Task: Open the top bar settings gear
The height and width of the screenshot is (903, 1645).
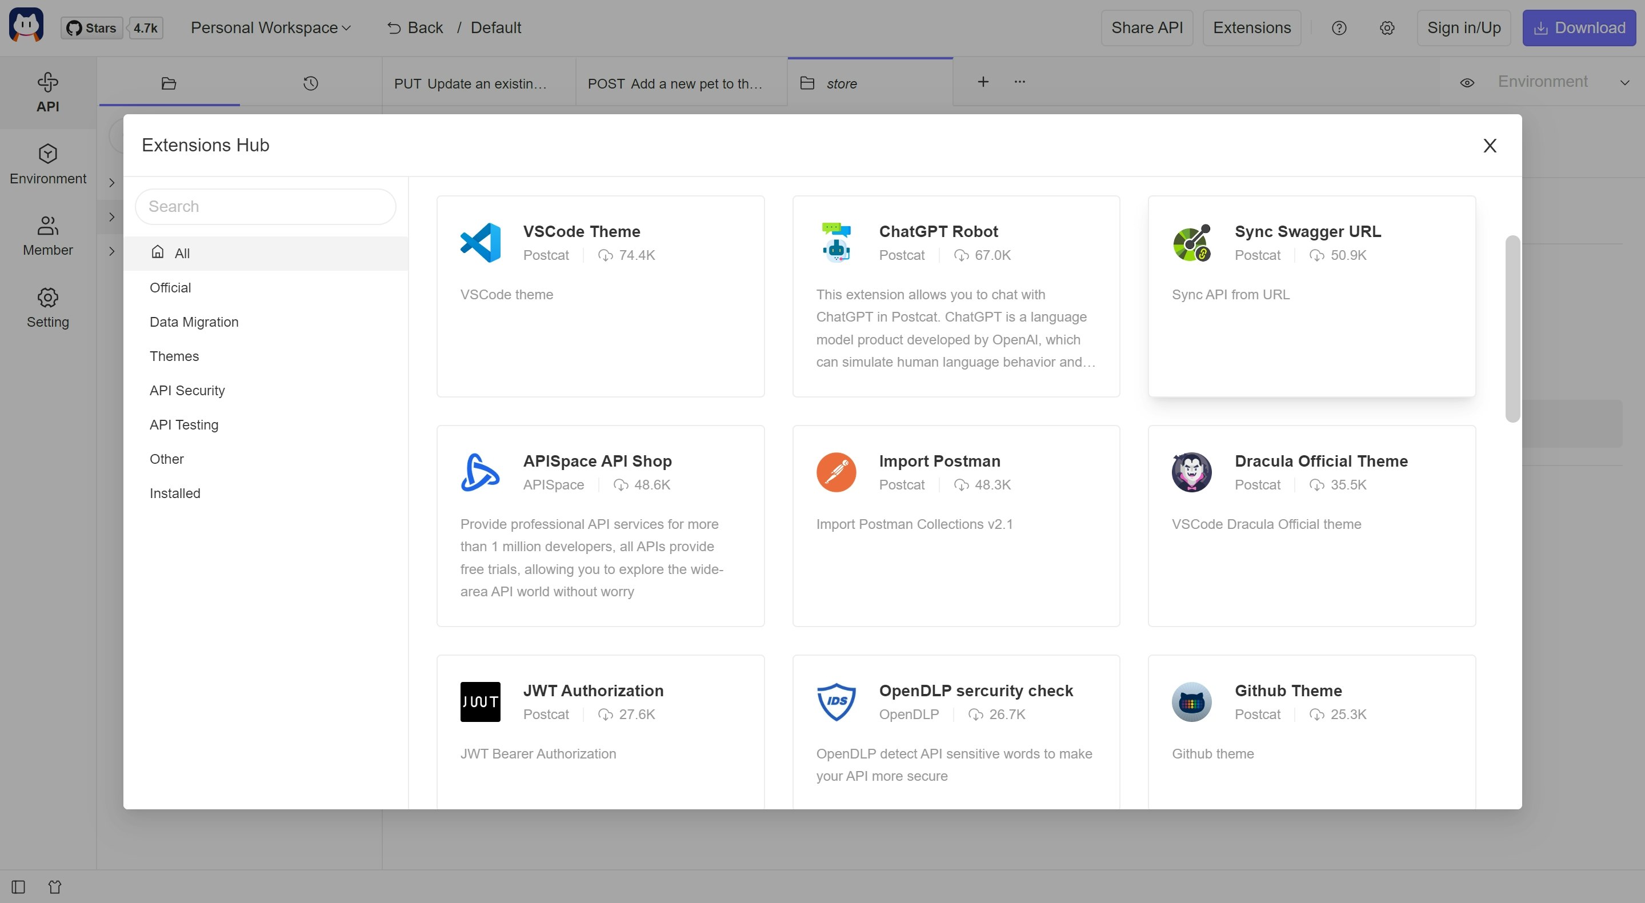Action: (1387, 28)
